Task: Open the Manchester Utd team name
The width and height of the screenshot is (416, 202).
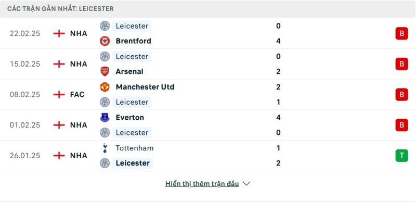Action: [145, 87]
